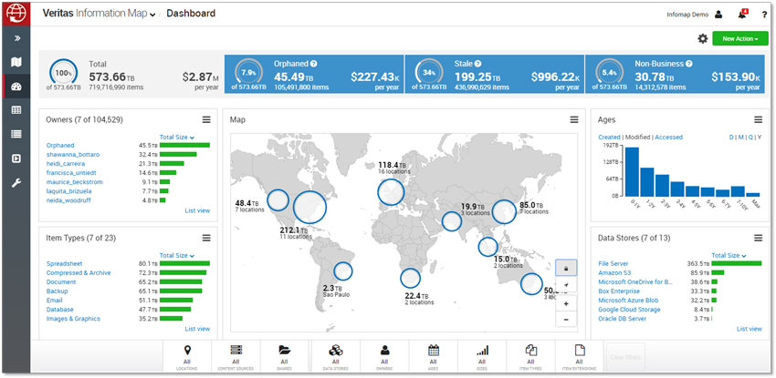Image resolution: width=776 pixels, height=378 pixels.
Task: Open dashboard settings gear icon
Action: pyautogui.click(x=703, y=38)
